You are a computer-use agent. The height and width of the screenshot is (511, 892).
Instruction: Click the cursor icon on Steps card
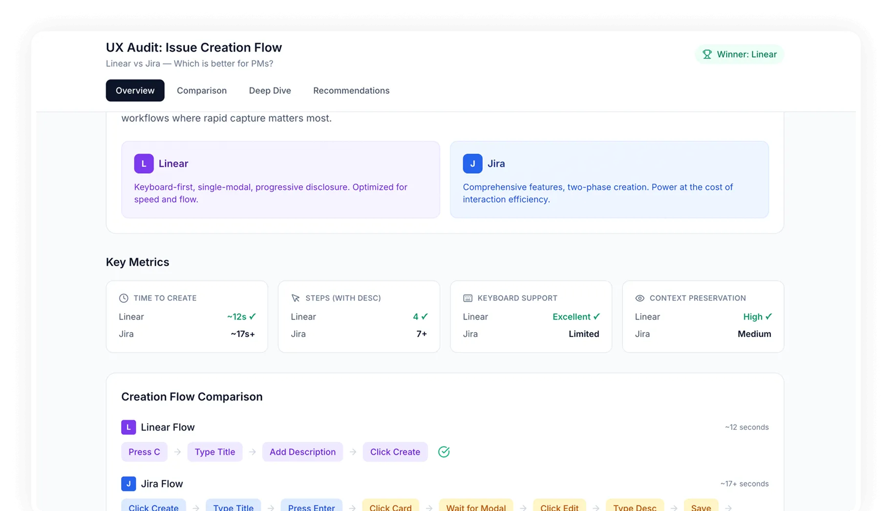pos(295,298)
